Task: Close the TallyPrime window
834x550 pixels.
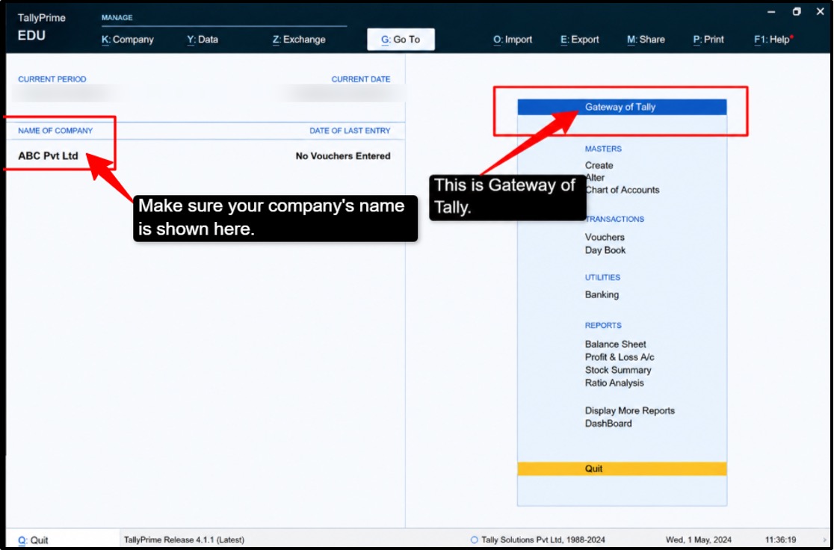Action: tap(820, 12)
